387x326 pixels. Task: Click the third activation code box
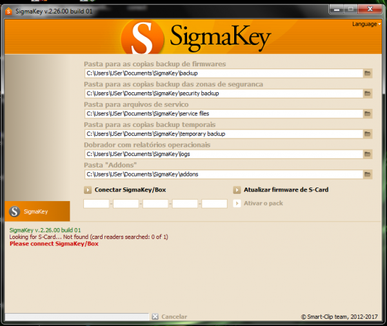[x=155, y=204]
